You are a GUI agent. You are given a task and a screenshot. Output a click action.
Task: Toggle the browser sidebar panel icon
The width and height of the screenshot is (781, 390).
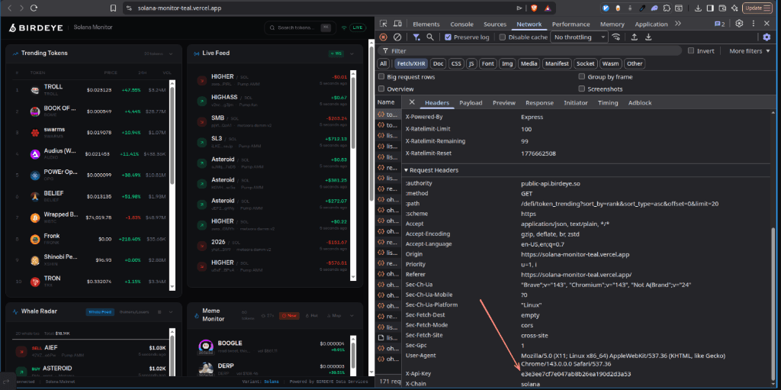[710, 8]
